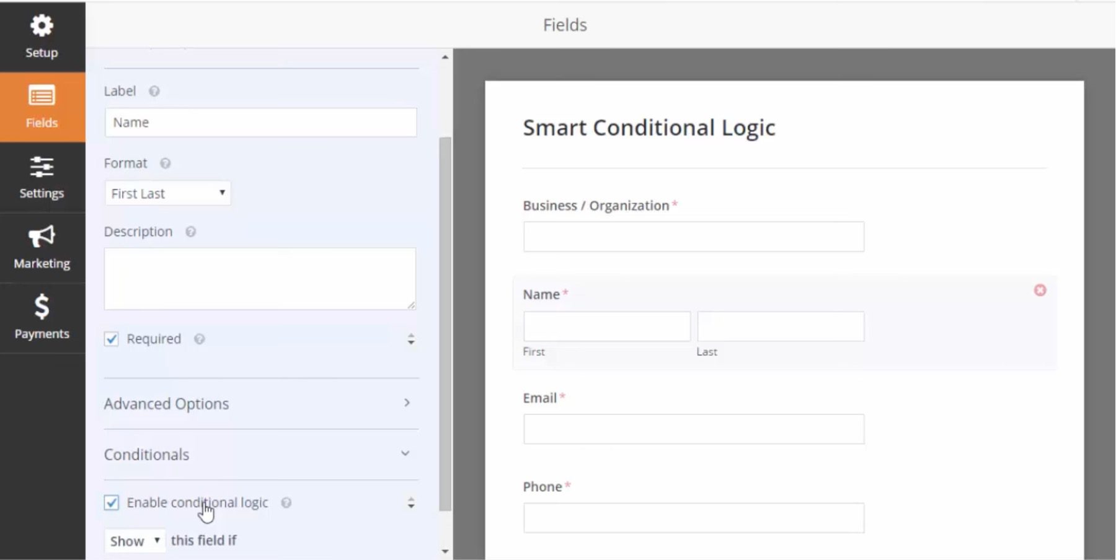Open the Format dropdown
The height and width of the screenshot is (560, 1116).
click(167, 193)
